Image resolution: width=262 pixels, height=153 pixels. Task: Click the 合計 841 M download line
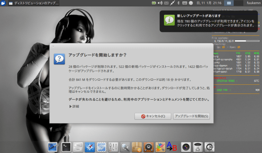click(x=130, y=80)
